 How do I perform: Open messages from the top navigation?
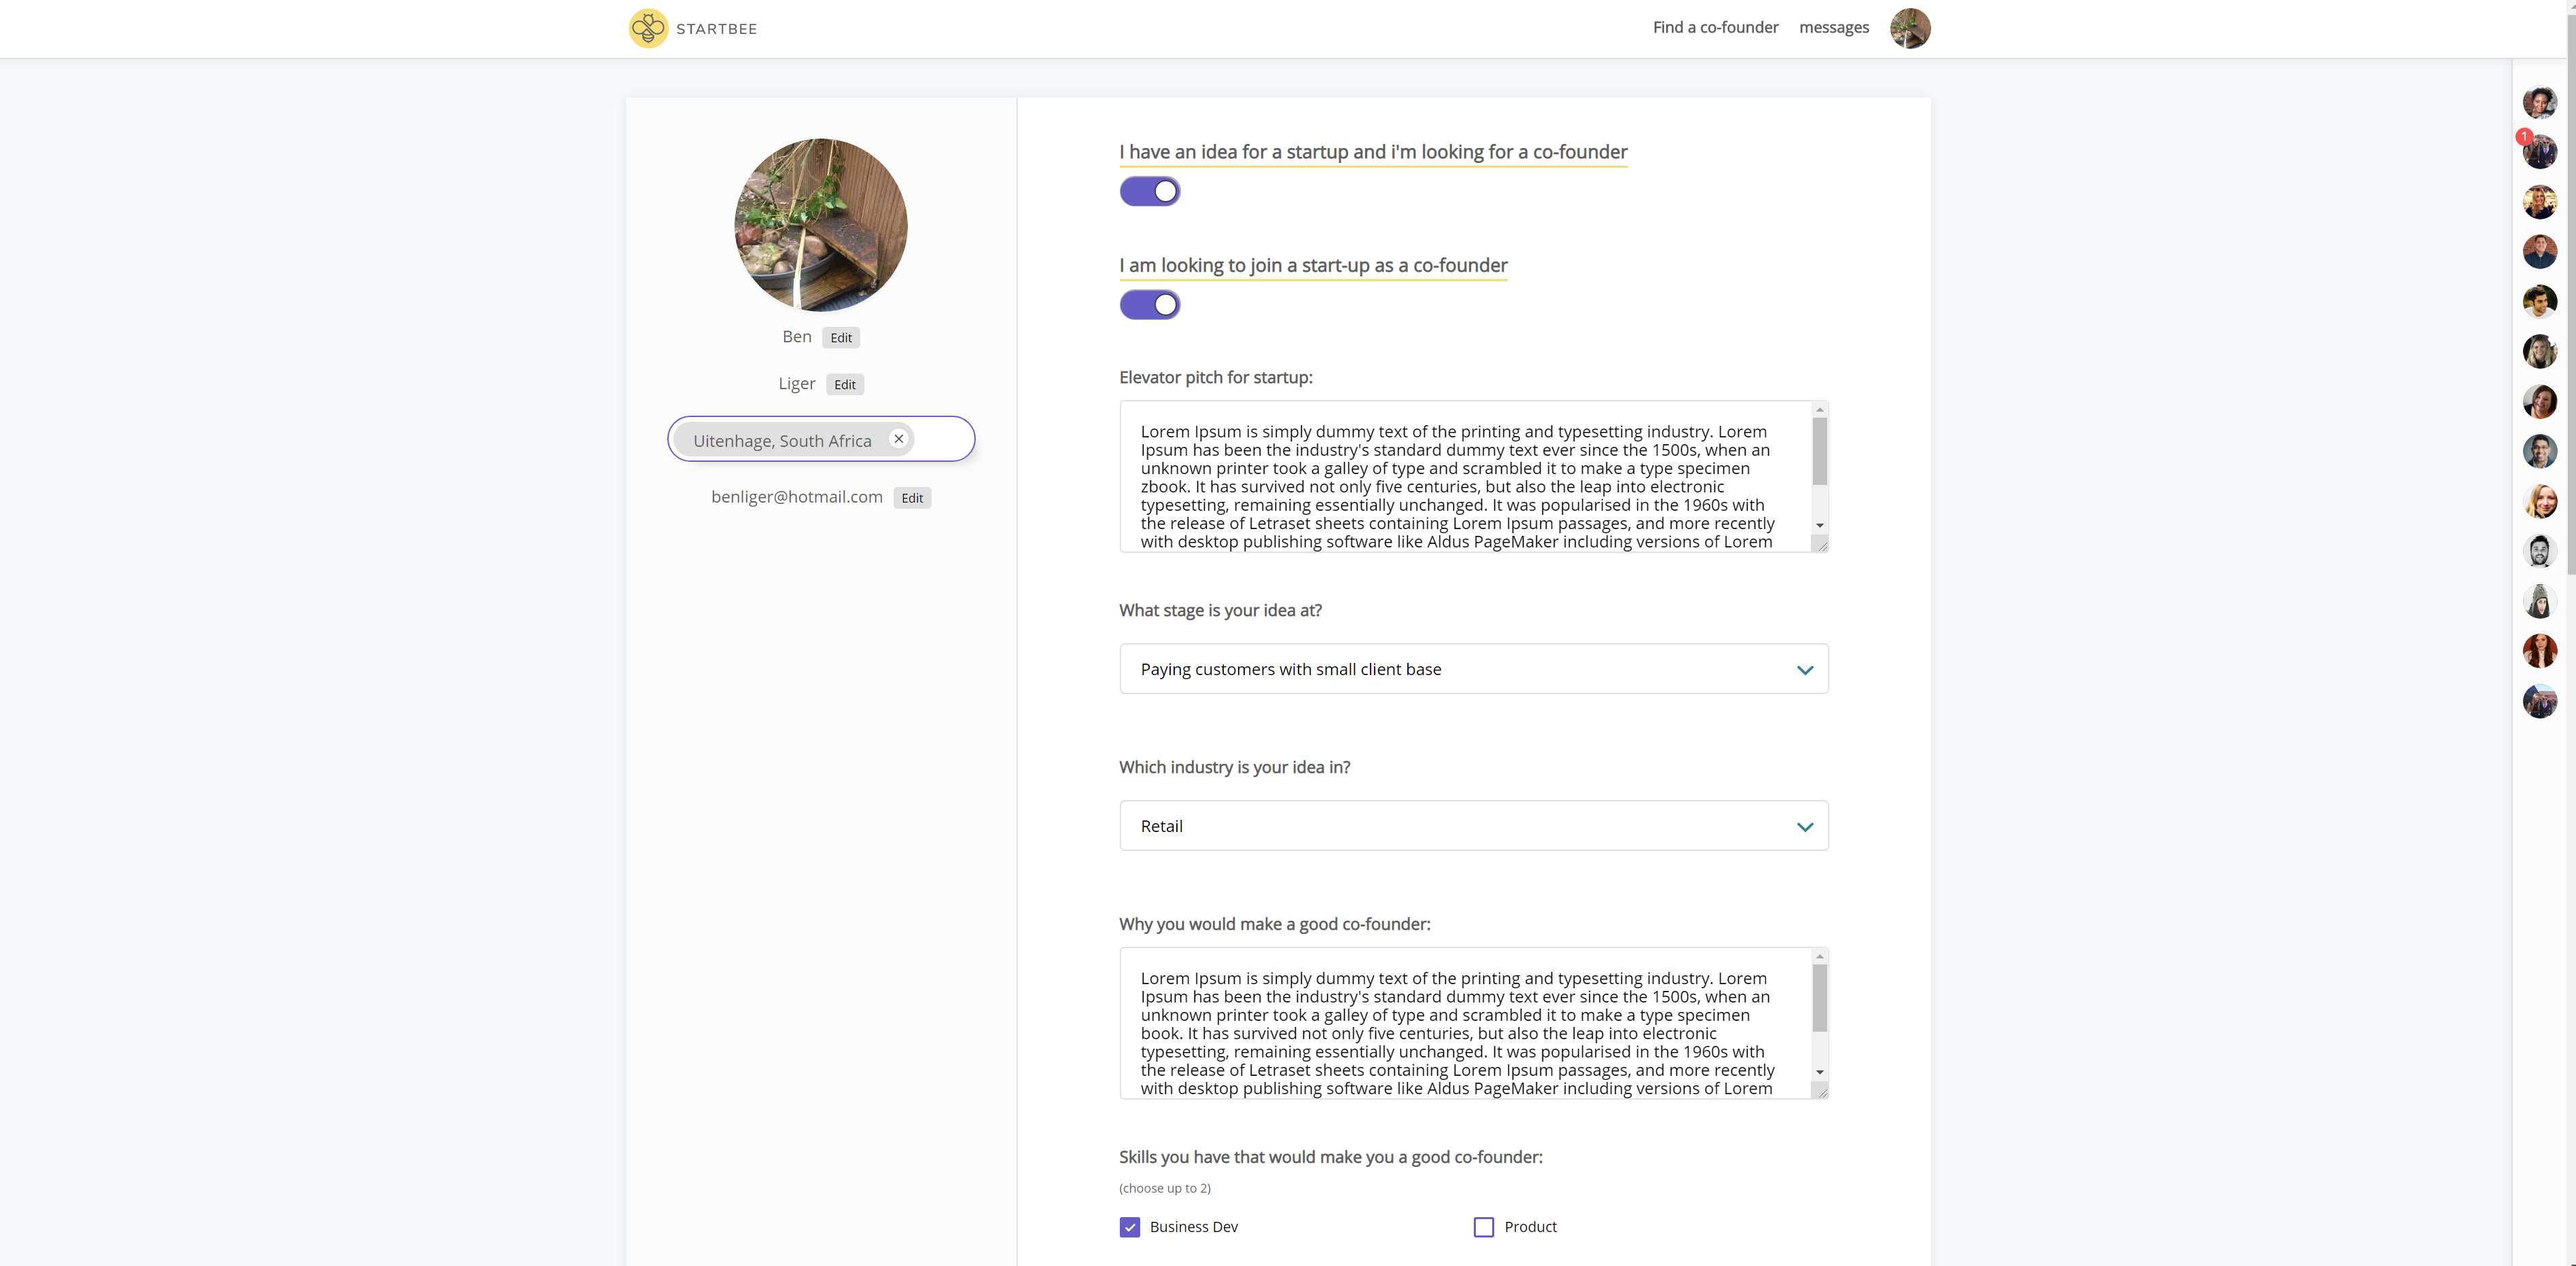(x=1833, y=27)
